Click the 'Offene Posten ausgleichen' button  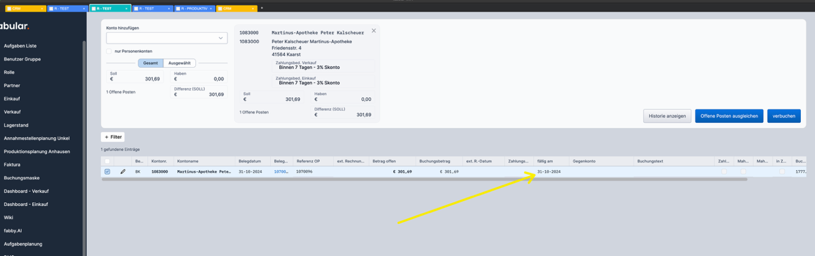(x=728, y=116)
